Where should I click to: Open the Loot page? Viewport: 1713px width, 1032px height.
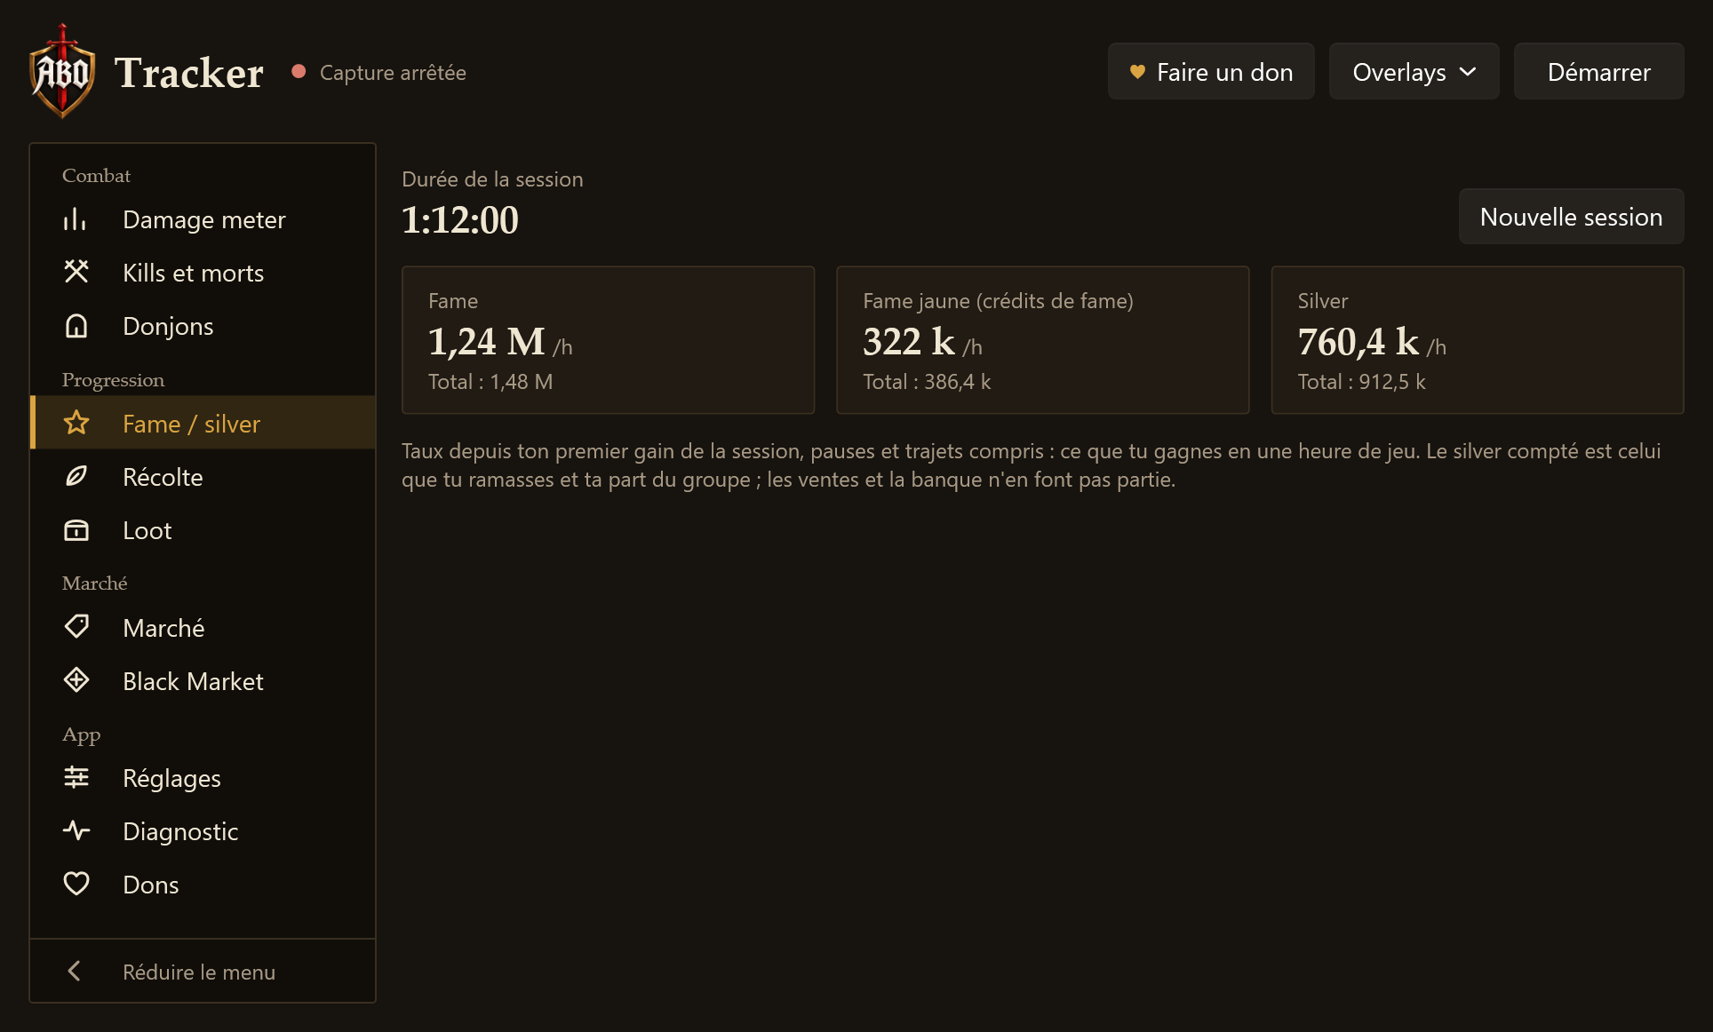click(x=203, y=530)
